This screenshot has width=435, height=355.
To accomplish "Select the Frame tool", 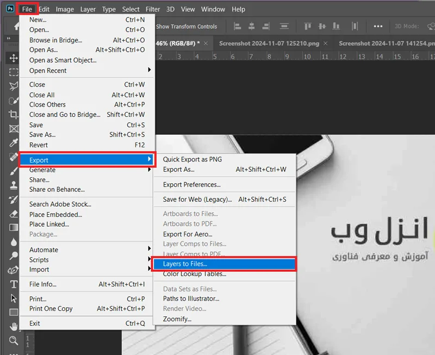I will coord(13,129).
